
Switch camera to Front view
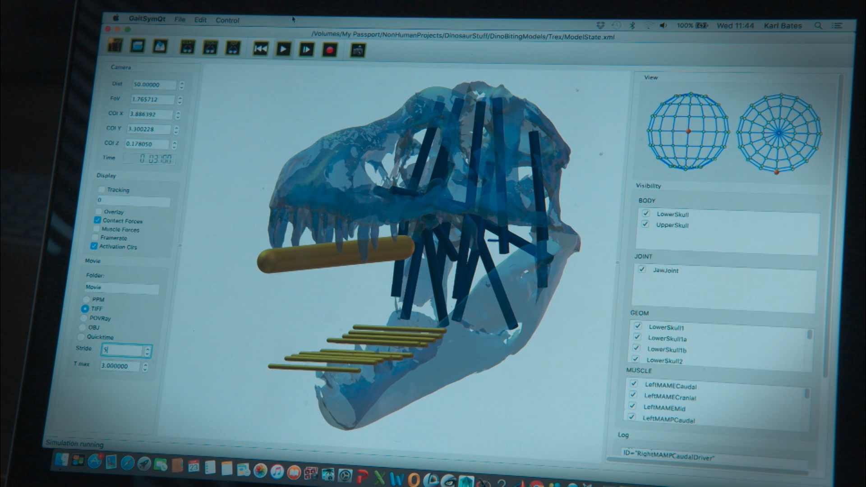tap(210, 47)
